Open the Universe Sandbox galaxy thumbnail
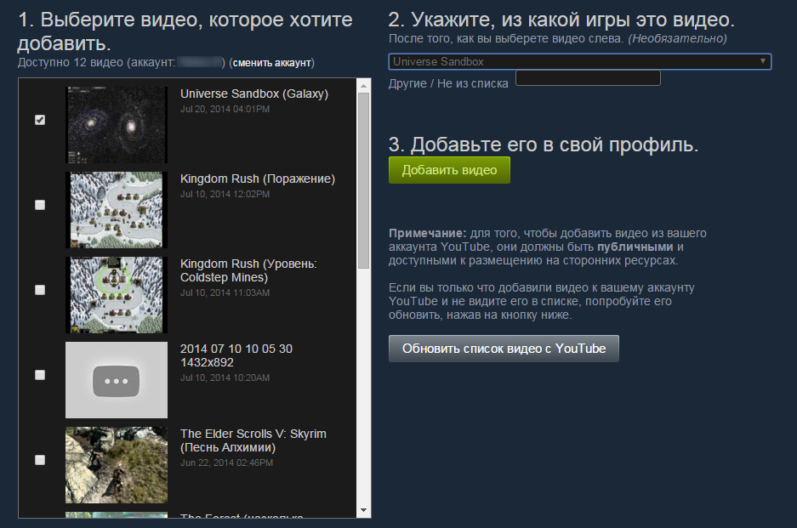The width and height of the screenshot is (797, 528). [x=117, y=125]
